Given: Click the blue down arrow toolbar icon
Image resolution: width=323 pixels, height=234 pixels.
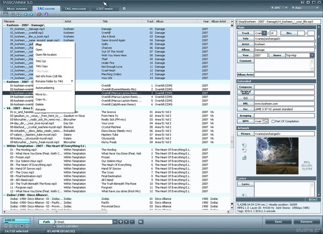Looking at the screenshot, I should click(x=26, y=14).
